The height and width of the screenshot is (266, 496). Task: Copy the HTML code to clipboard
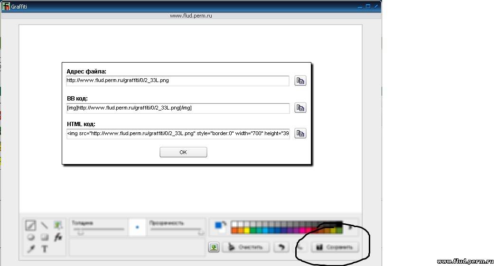tap(300, 134)
